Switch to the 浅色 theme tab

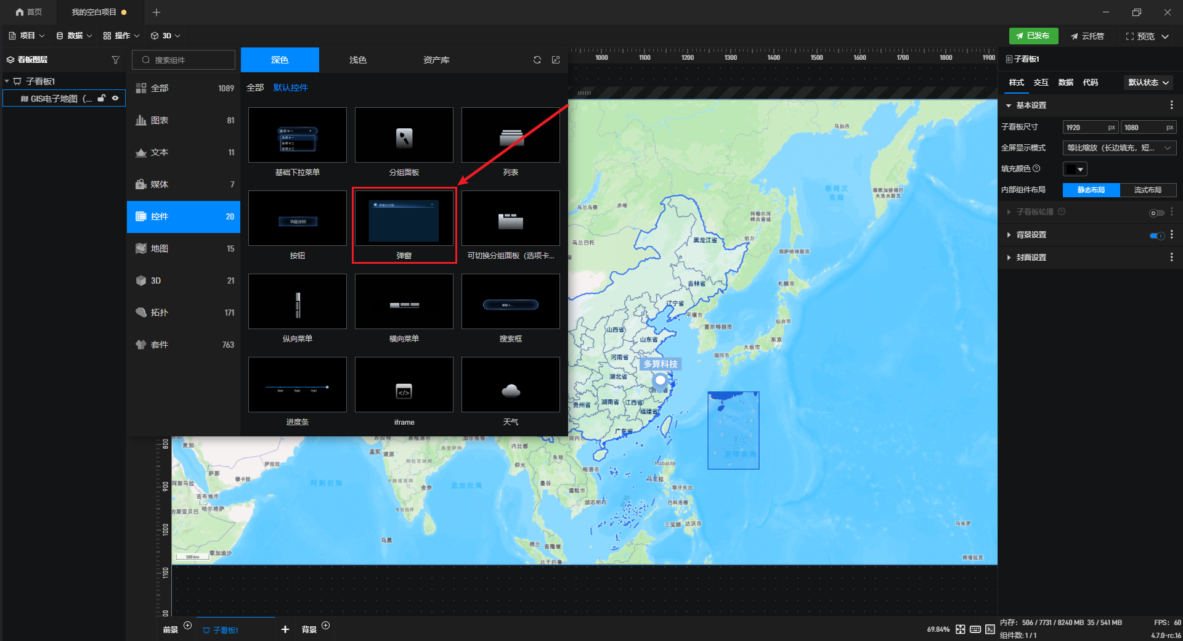[358, 60]
